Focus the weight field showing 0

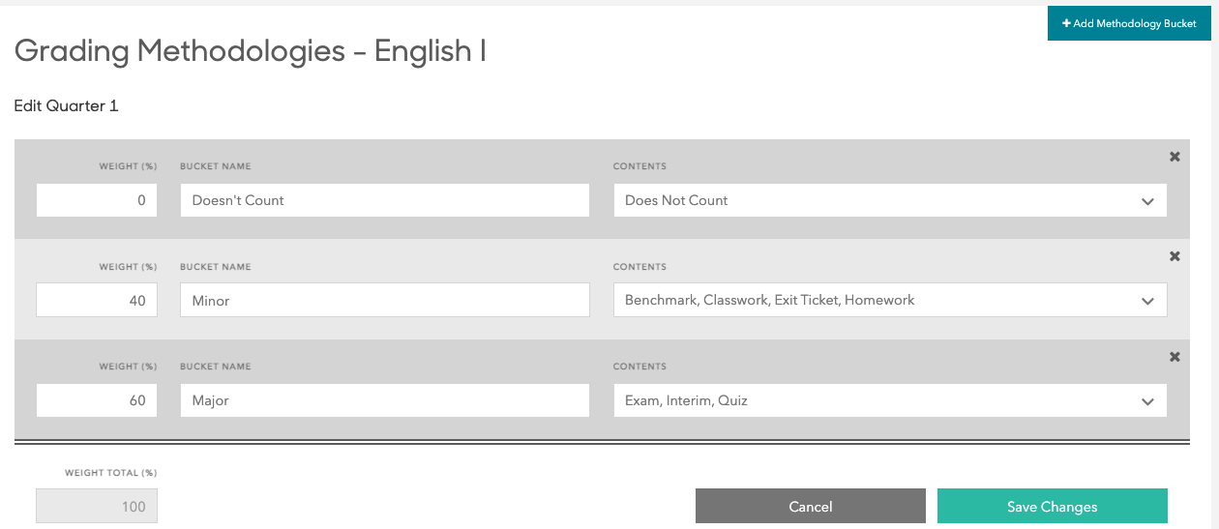pyautogui.click(x=97, y=200)
